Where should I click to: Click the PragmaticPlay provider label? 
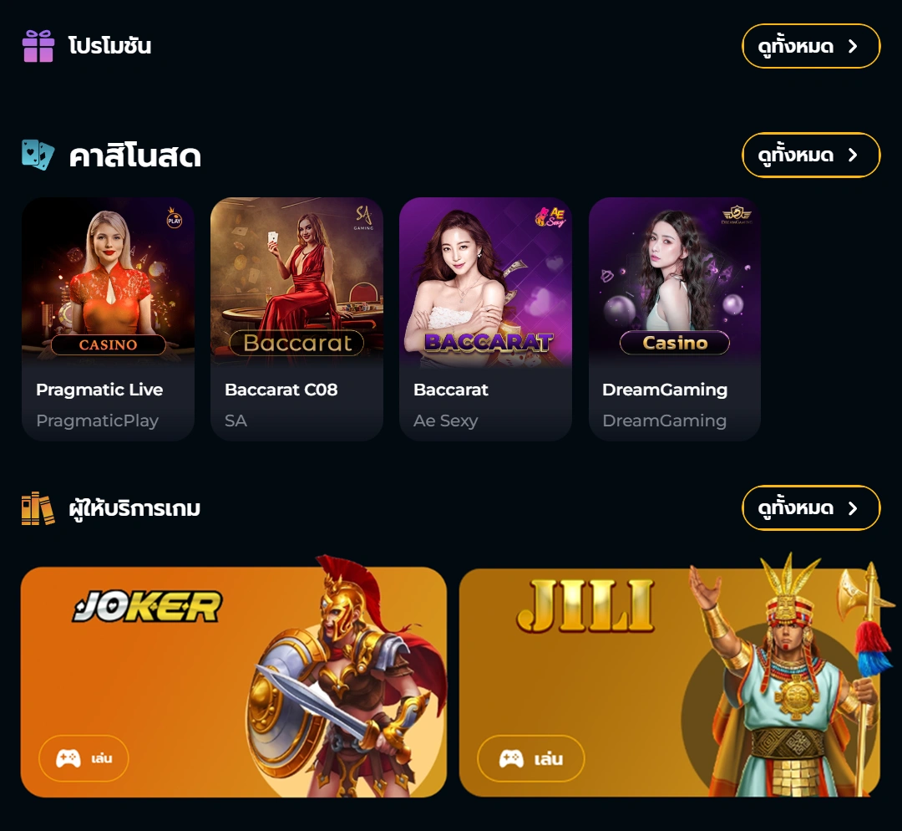tap(97, 421)
